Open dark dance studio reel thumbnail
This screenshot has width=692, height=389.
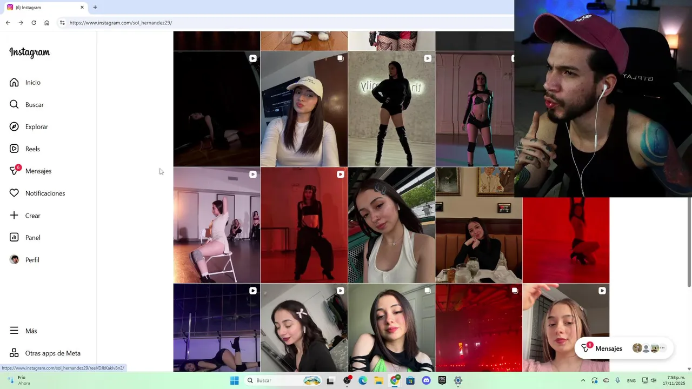point(216,109)
